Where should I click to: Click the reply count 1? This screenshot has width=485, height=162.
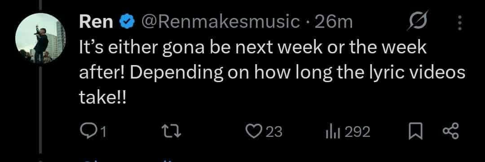point(104,133)
